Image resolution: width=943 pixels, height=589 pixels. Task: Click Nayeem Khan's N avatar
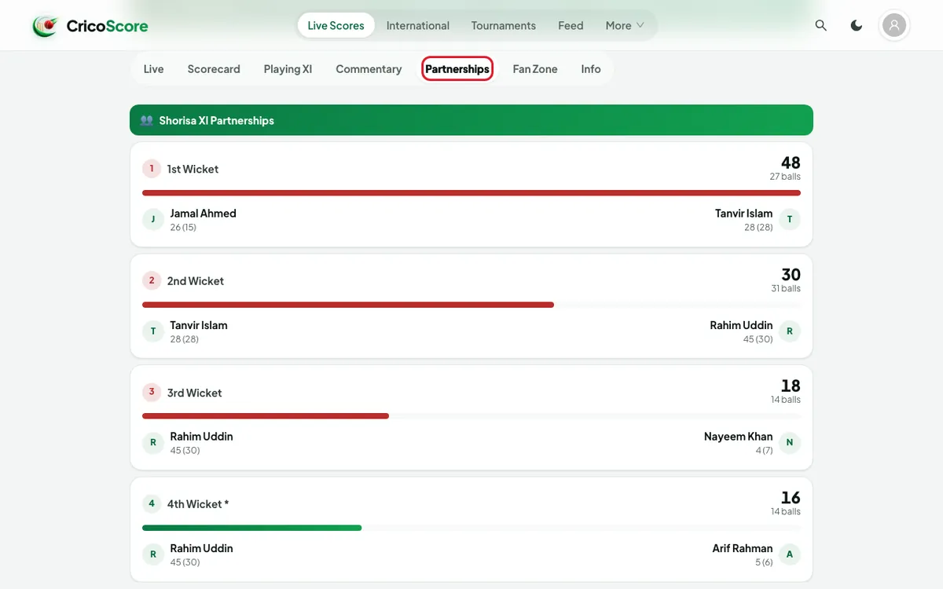coord(790,442)
